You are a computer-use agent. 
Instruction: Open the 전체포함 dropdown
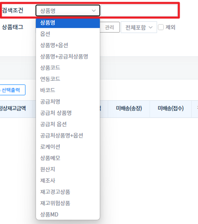(x=139, y=27)
